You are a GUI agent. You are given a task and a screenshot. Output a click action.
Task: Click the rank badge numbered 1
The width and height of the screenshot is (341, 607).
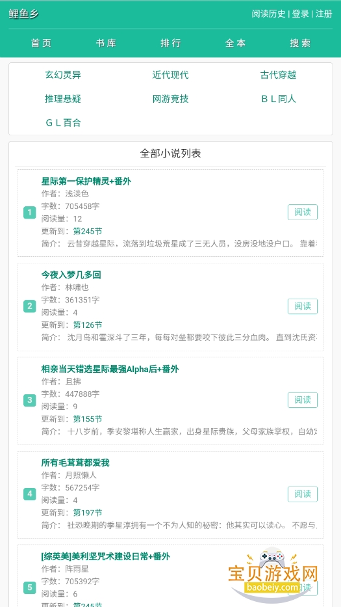pos(29,213)
